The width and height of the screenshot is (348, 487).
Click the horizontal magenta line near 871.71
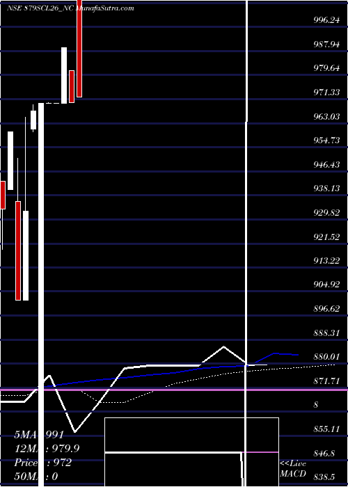(x=174, y=389)
